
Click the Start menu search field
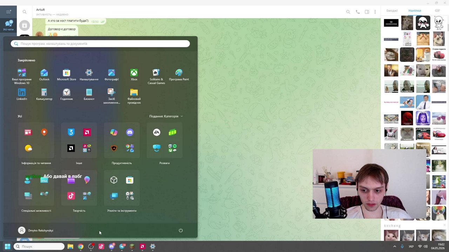coord(100,44)
